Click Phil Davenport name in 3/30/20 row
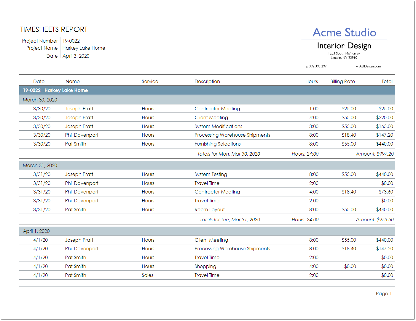The height and width of the screenshot is (321, 416). (x=82, y=135)
